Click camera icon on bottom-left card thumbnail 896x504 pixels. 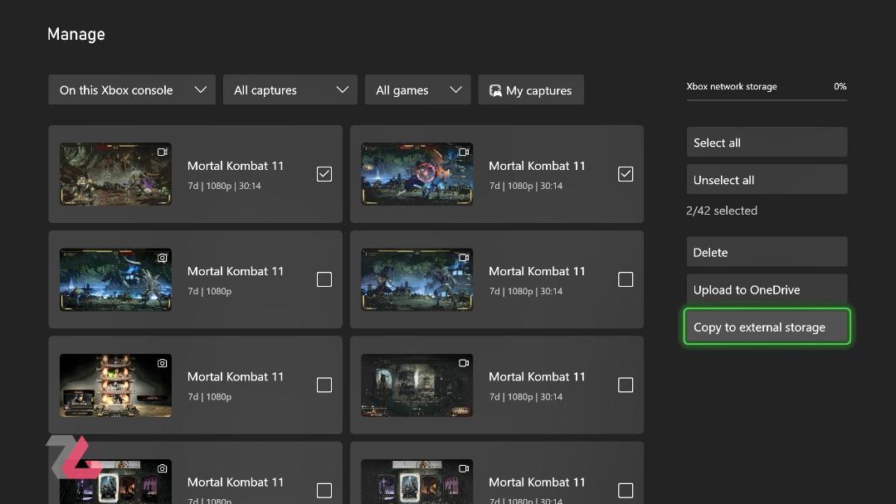(x=163, y=468)
